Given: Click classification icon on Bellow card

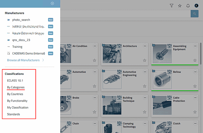Looking at the screenshot, I should (x=169, y=72).
